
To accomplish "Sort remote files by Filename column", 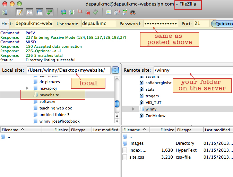I will coord(136,130).
